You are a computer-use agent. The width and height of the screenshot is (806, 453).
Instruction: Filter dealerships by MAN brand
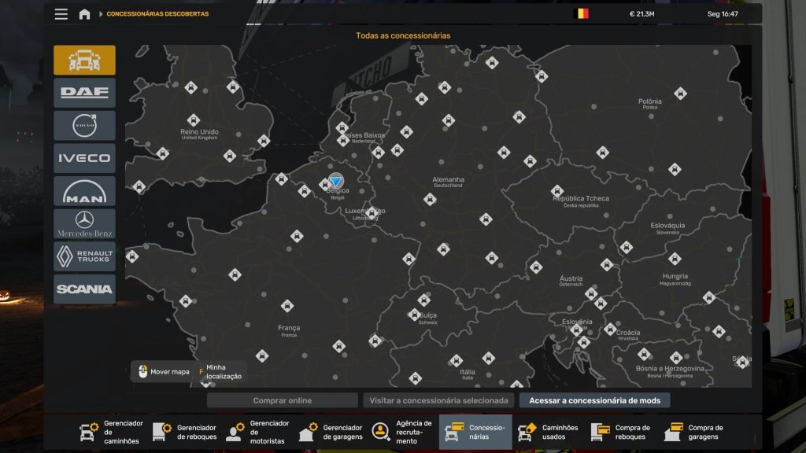84,191
